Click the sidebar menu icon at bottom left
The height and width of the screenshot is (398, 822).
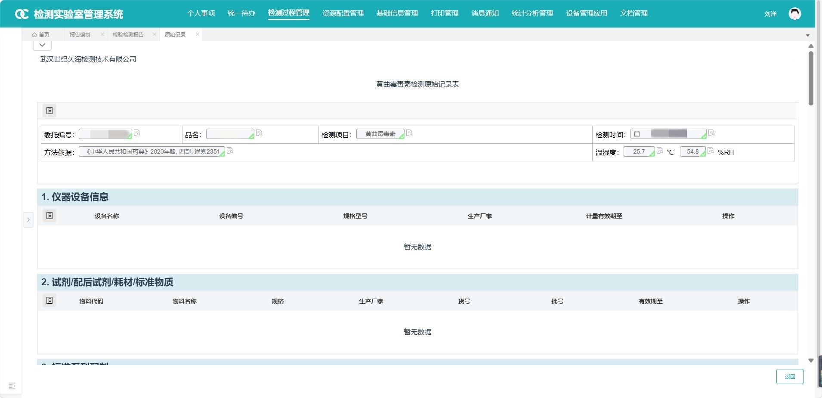(12, 386)
